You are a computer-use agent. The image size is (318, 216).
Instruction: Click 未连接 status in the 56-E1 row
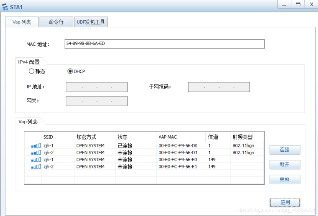(125, 167)
